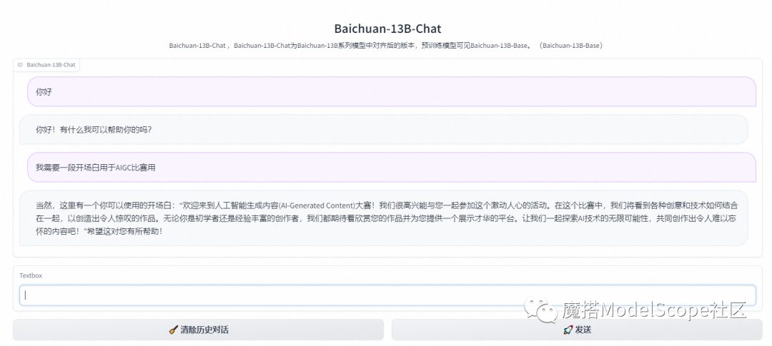Click the user message 你好

[392, 91]
